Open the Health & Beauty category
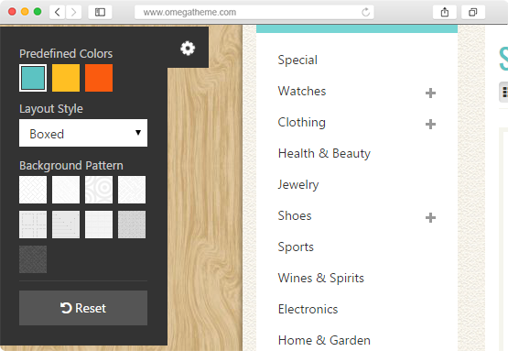This screenshot has height=351, width=508. [324, 153]
